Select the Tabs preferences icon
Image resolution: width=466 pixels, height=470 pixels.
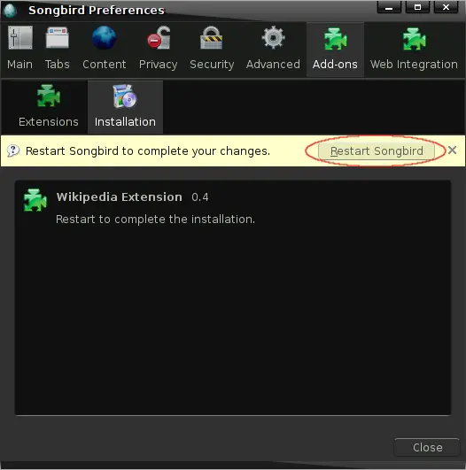coord(57,38)
